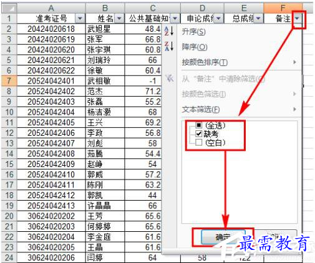Click cell with 20524042401
The height and width of the screenshot is (263, 315).
[x=51, y=81]
